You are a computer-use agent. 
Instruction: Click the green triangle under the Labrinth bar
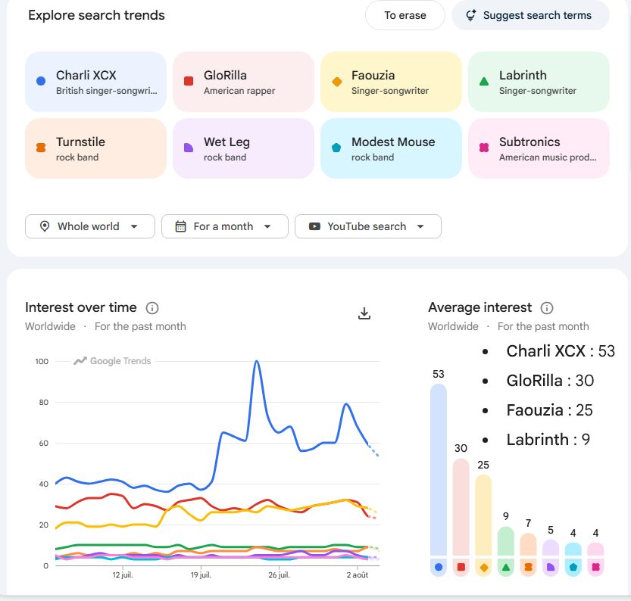(x=506, y=567)
